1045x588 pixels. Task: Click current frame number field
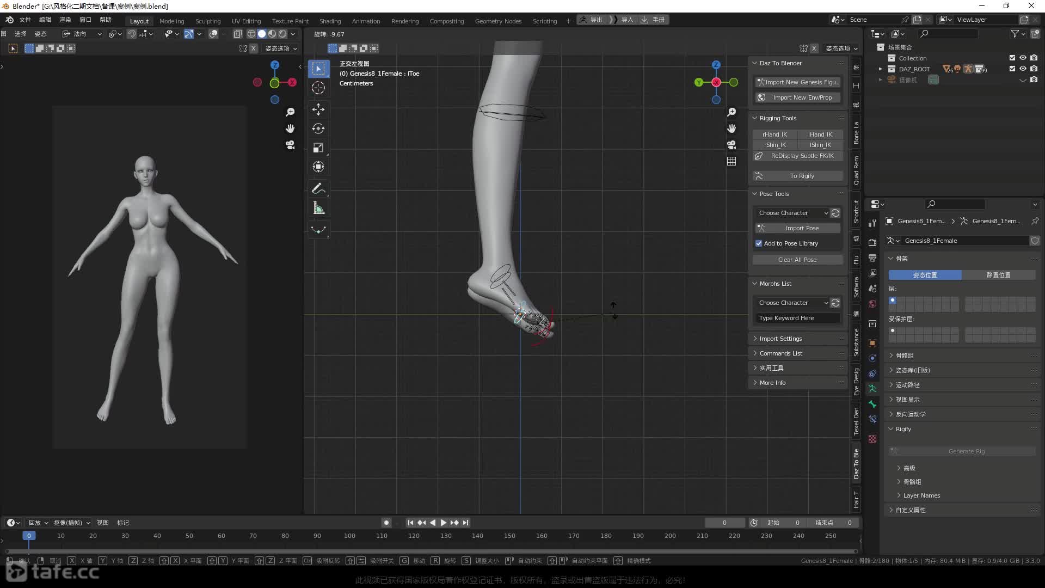(724, 523)
